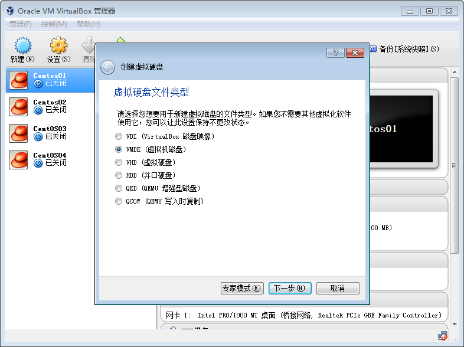The height and width of the screenshot is (347, 464).
Task: Close the 创建虚拟硬盘 wizard dialog
Action: coord(355,53)
